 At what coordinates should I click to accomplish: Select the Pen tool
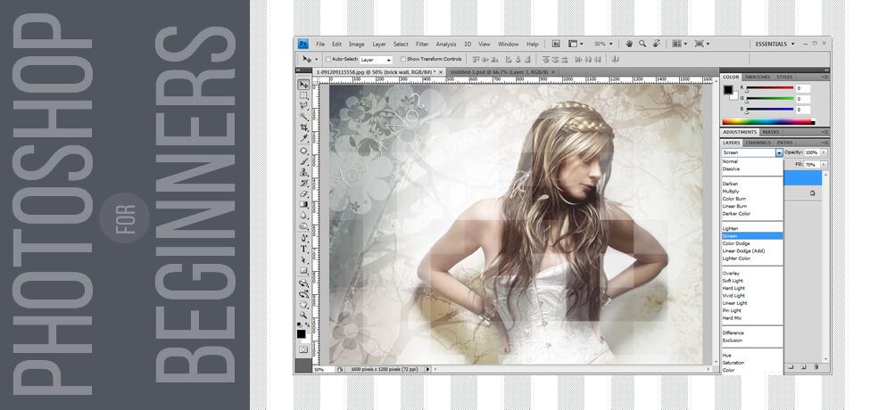coord(303,239)
